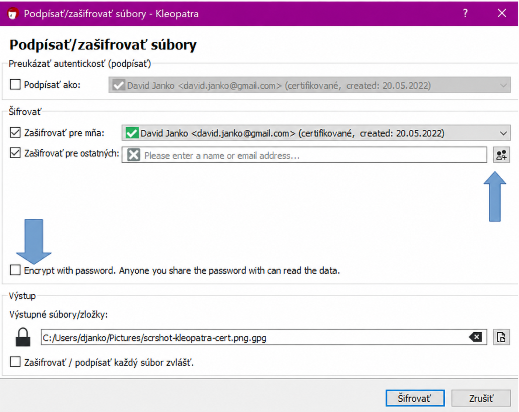Click the 'Výstupné súbory/zložky:' label
Viewport: 519px width, 412px height.
tap(59, 315)
